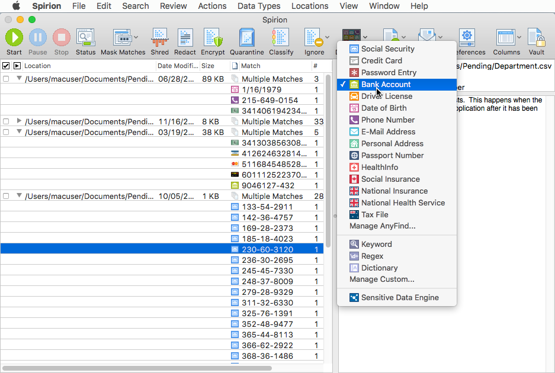This screenshot has height=373, width=555.
Task: Select National Insurance menu item
Action: coord(397,191)
